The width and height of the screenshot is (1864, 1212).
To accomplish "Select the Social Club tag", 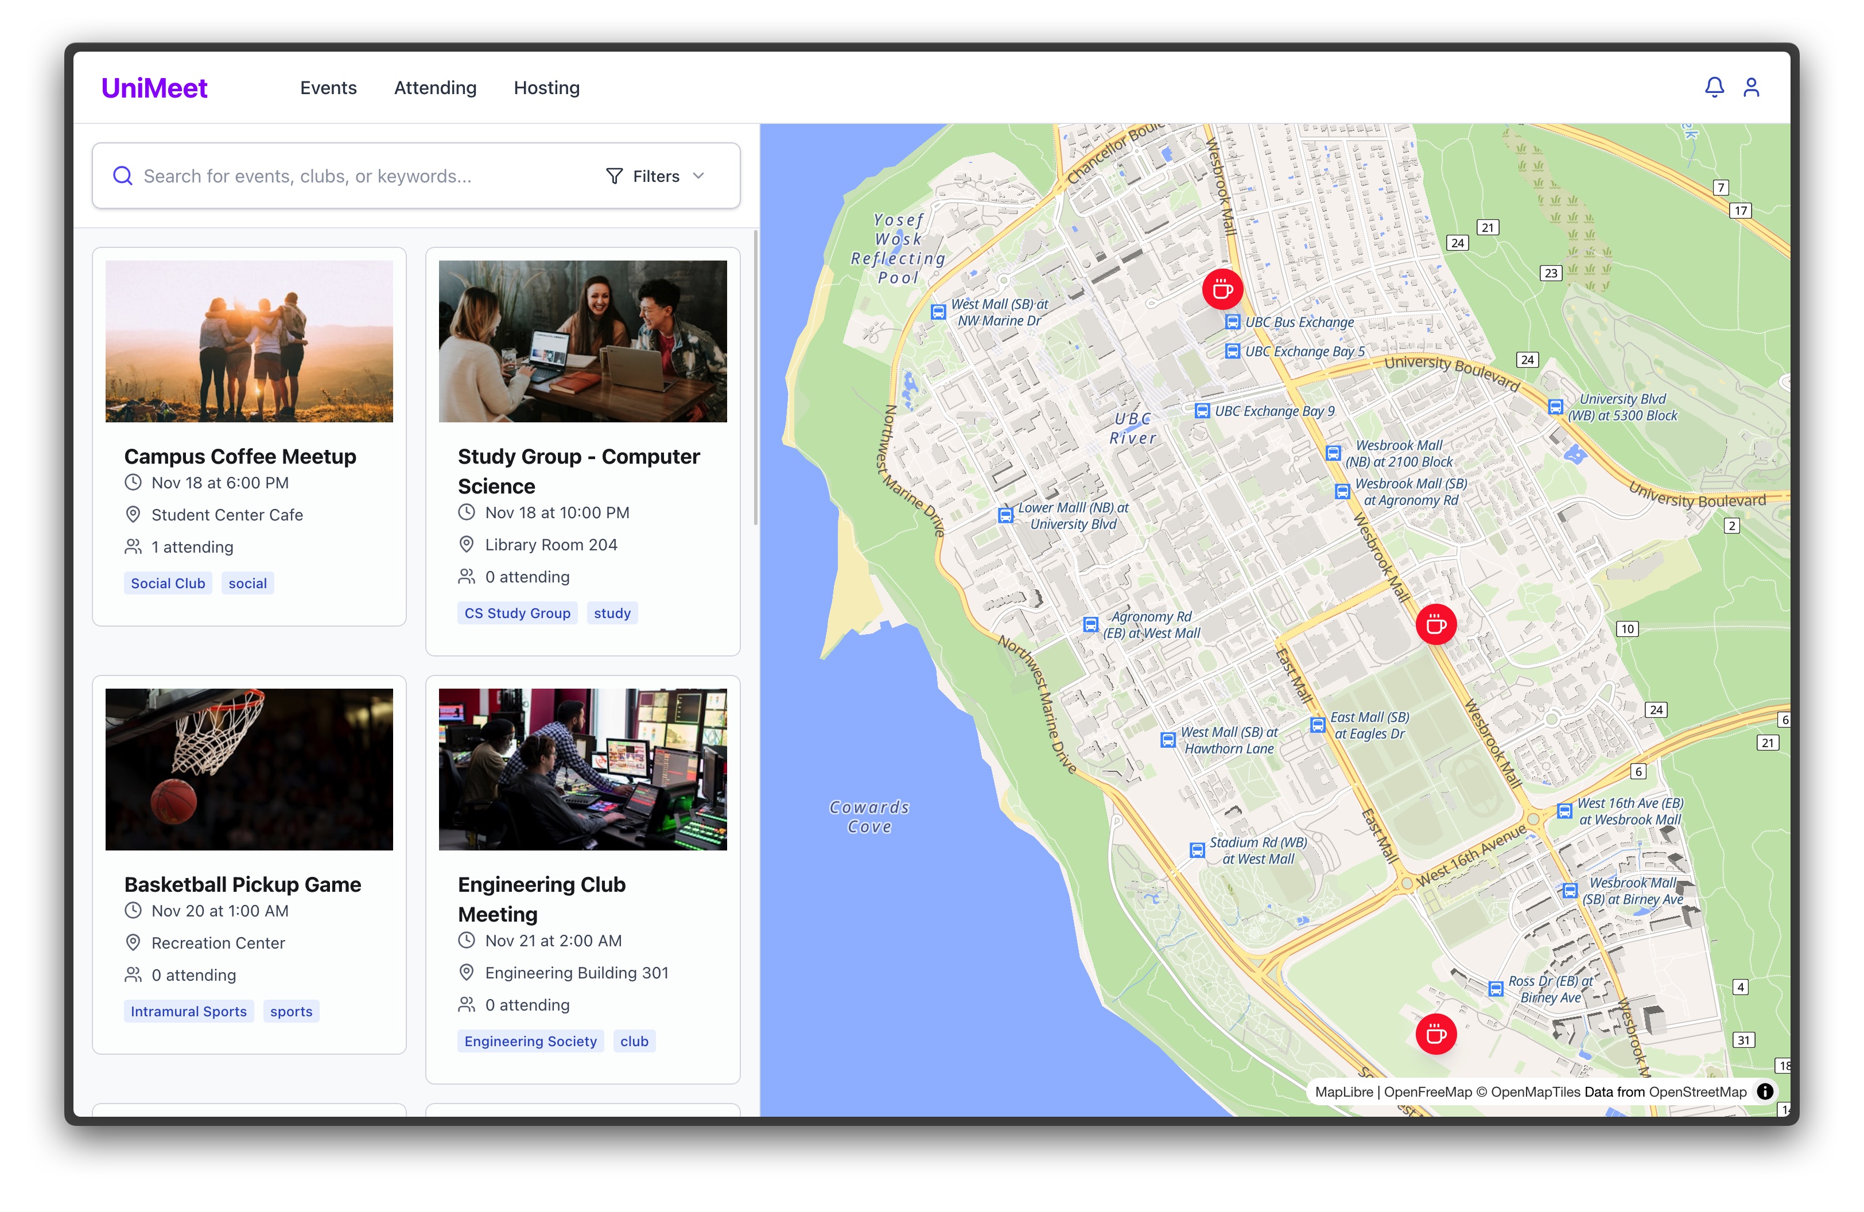I will pos(168,583).
